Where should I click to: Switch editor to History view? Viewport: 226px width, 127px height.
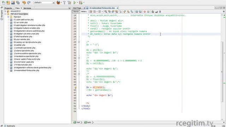(x=84, y=12)
